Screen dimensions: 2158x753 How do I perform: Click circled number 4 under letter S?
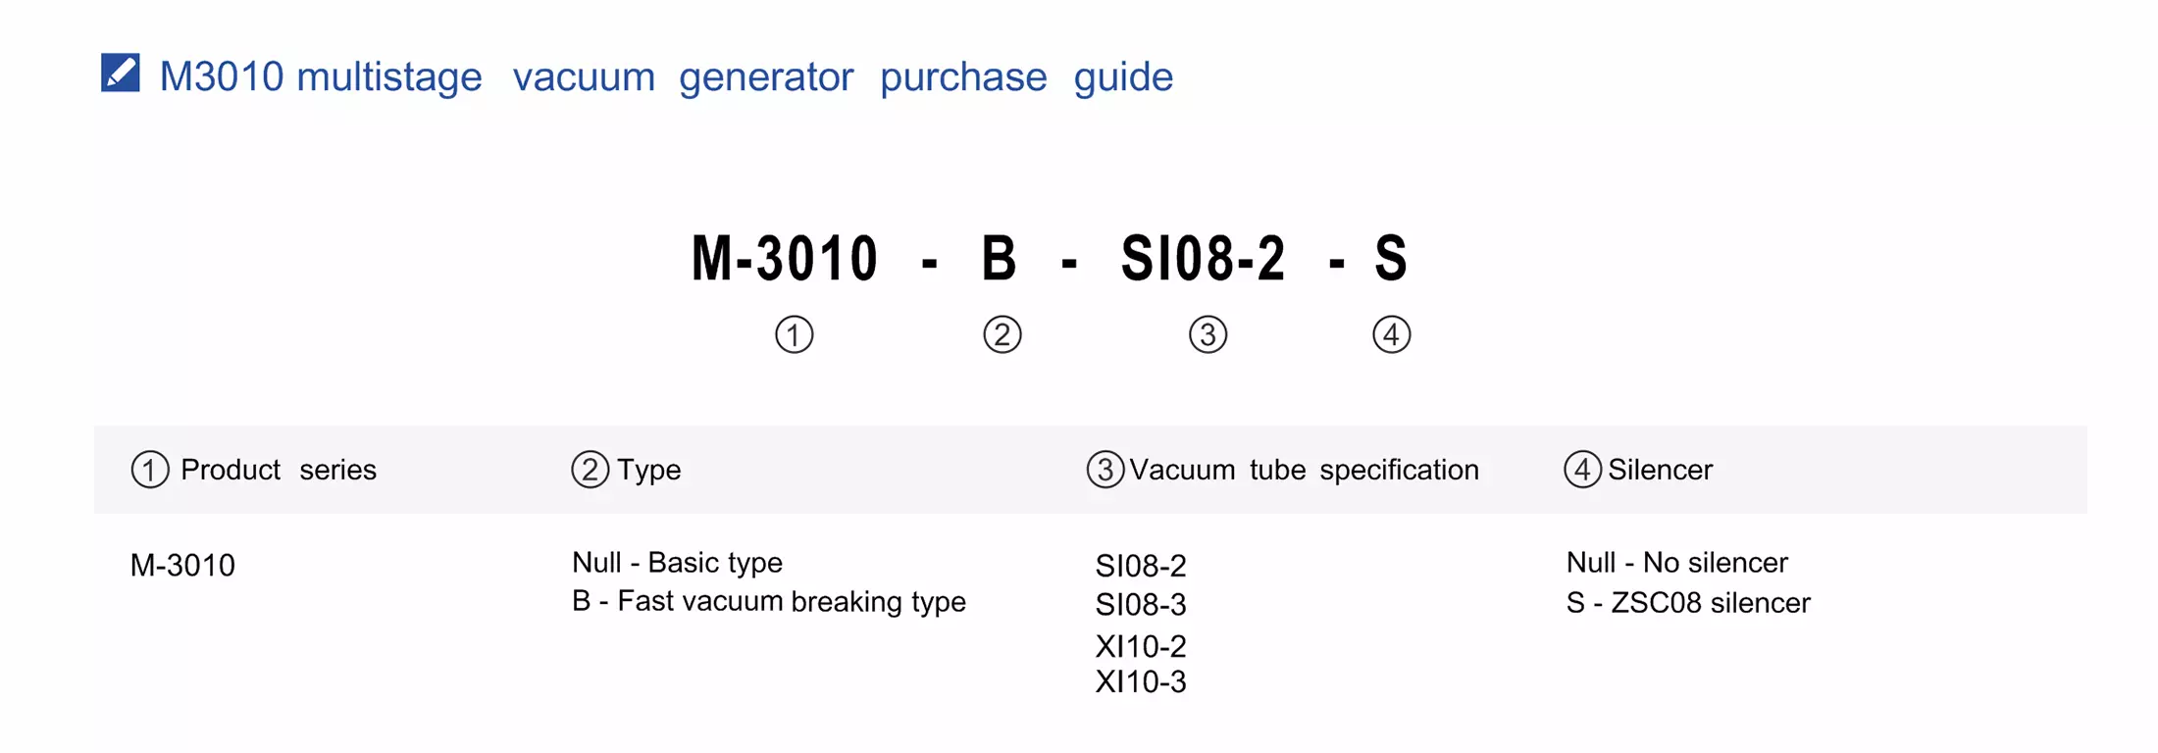[x=1391, y=334]
